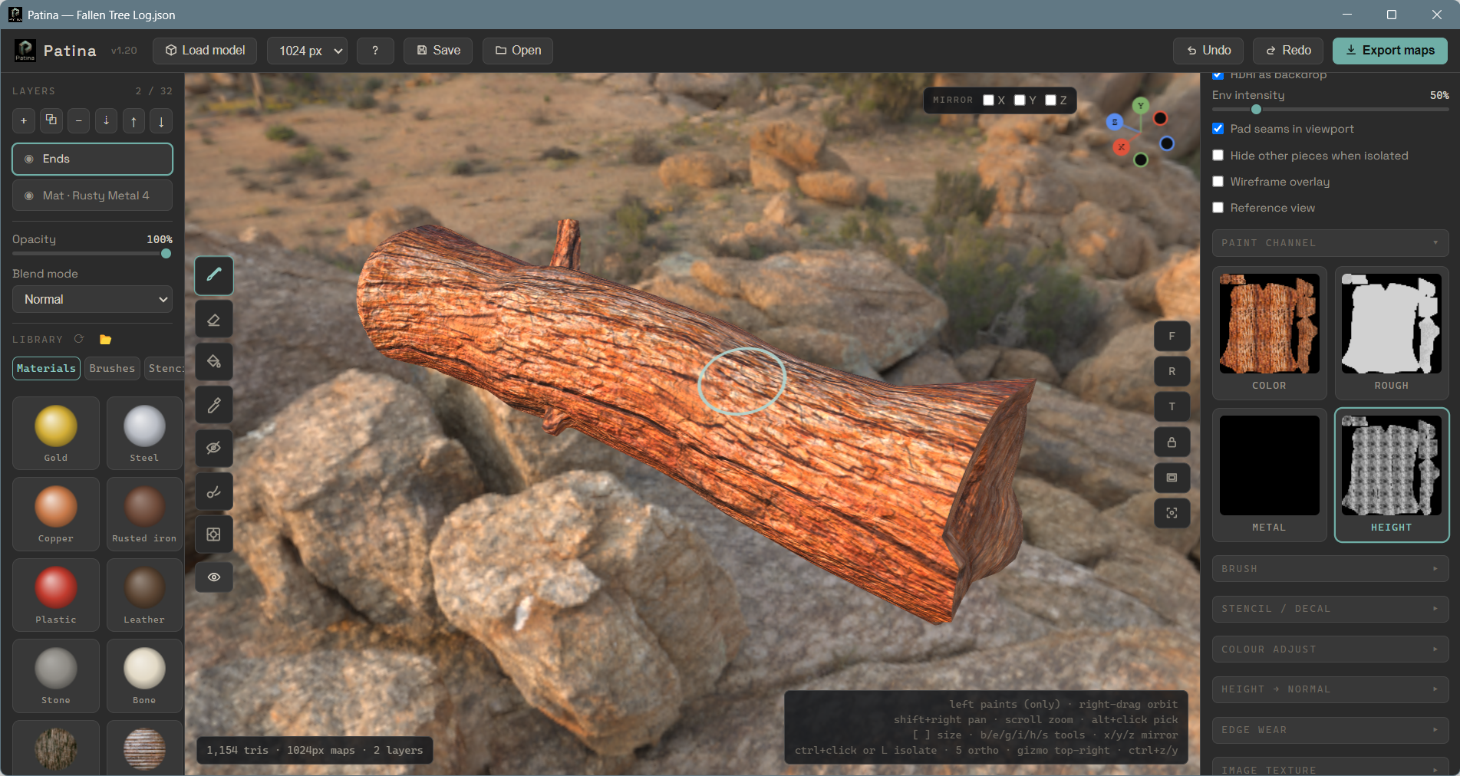The image size is (1460, 776).
Task: Switch to the Materials library tab
Action: [x=46, y=369]
